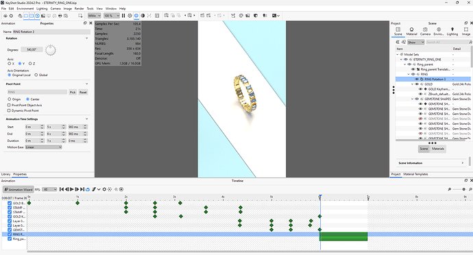Viewport: 473px width, 255px height.
Task: Click the Pick pivot point button
Action: pos(73,92)
